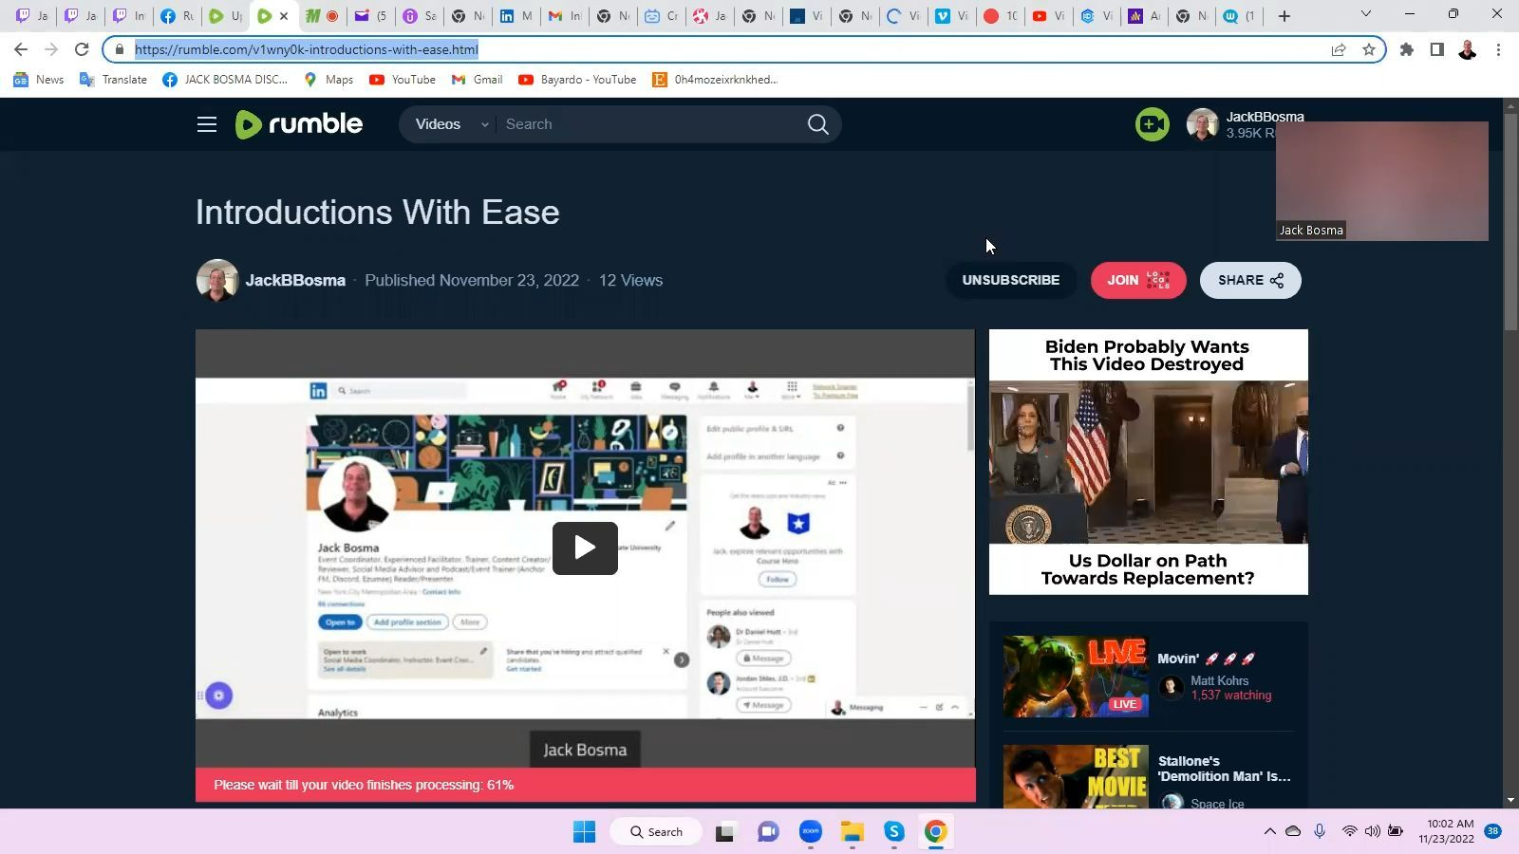Viewport: 1519px width, 854px height.
Task: Open Chrome profile avatar
Action: (x=1467, y=49)
